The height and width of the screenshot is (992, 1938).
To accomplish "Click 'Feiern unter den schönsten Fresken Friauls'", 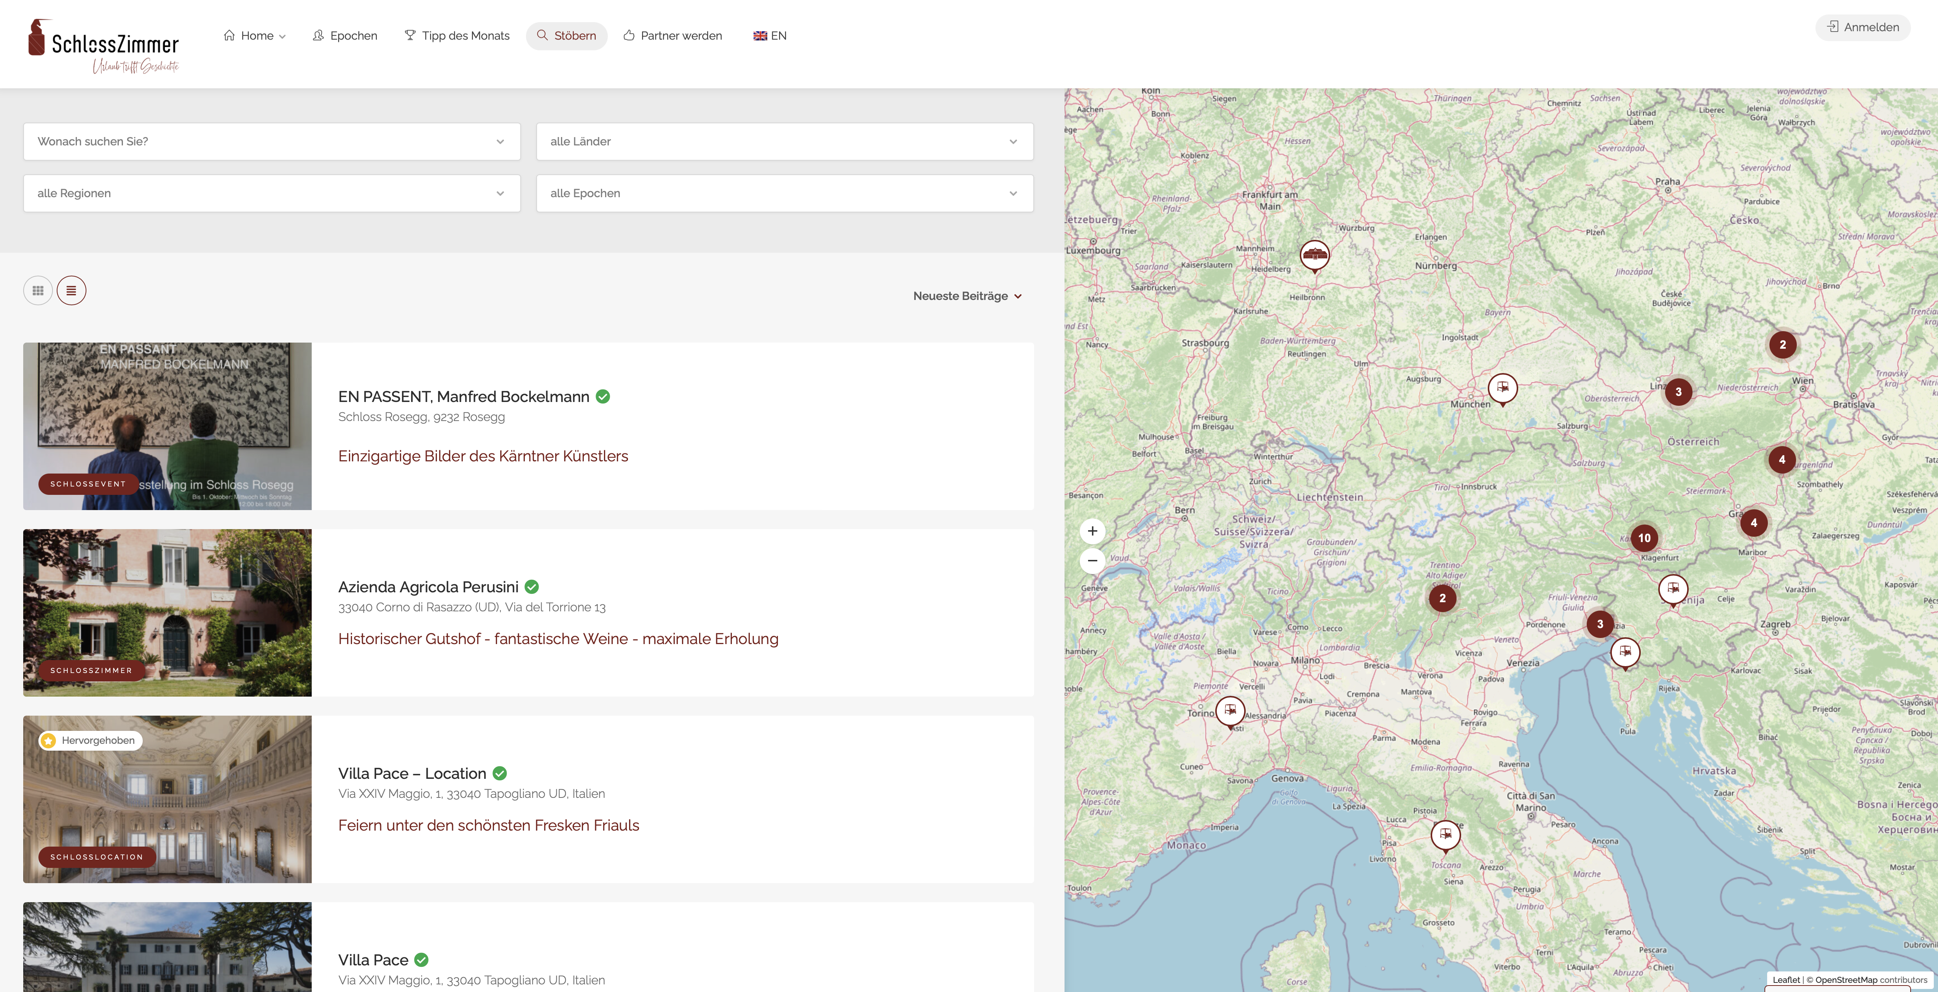I will point(488,826).
